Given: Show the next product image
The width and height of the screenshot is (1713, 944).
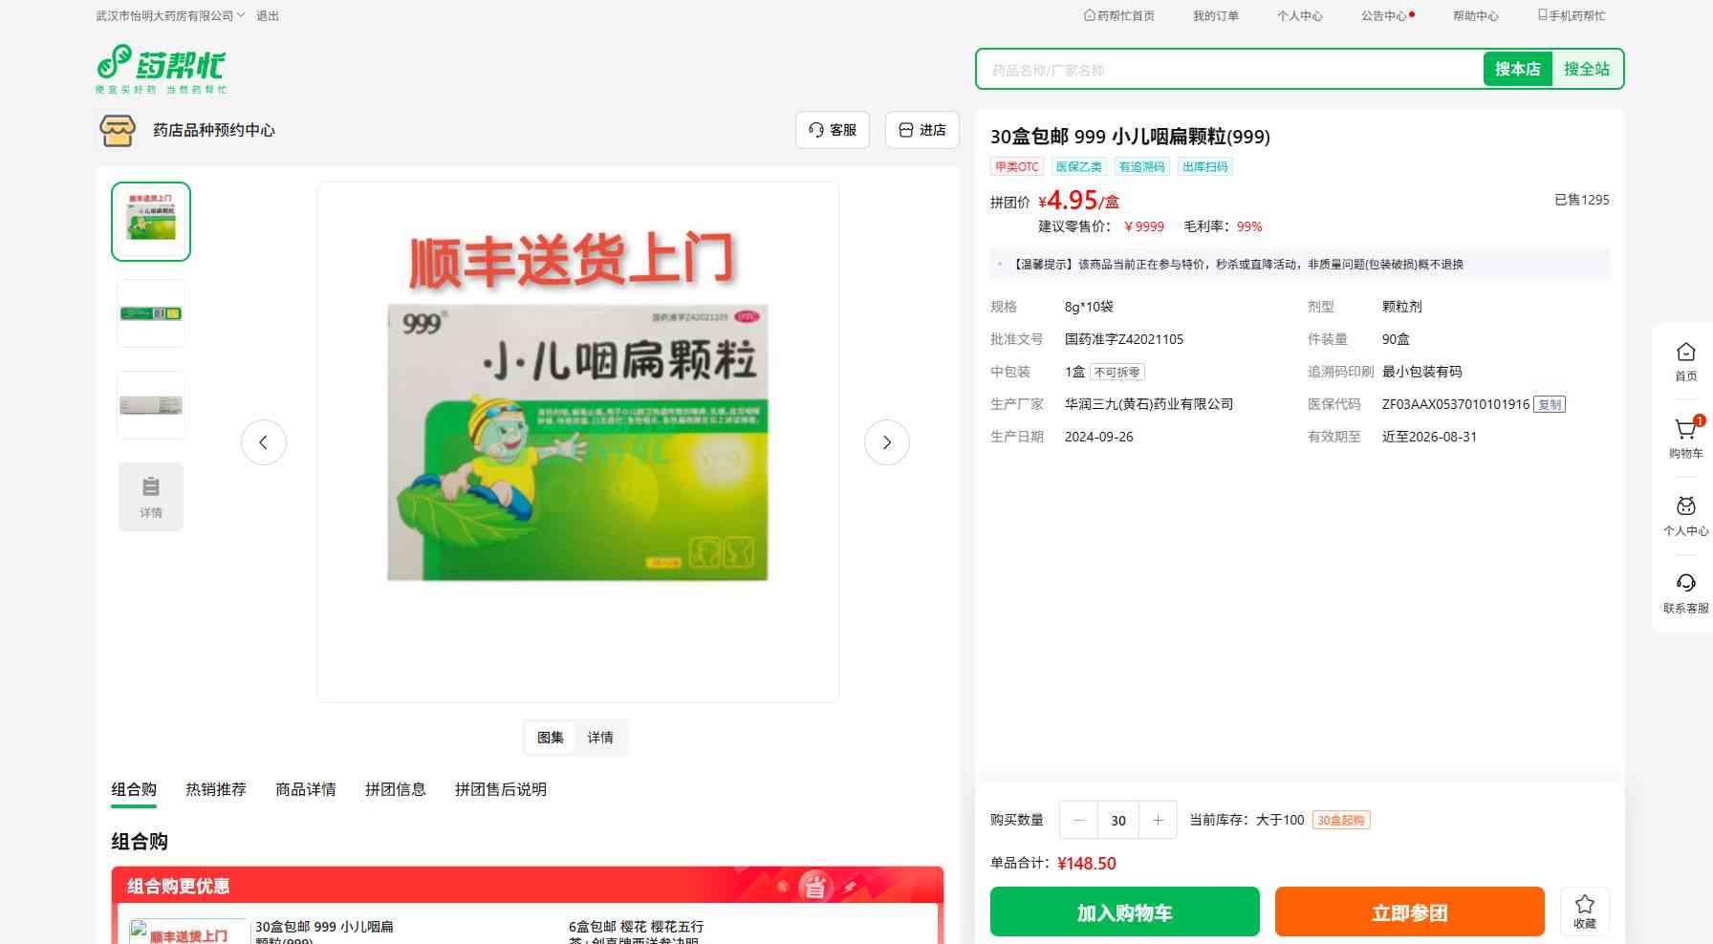Looking at the screenshot, I should [x=886, y=442].
